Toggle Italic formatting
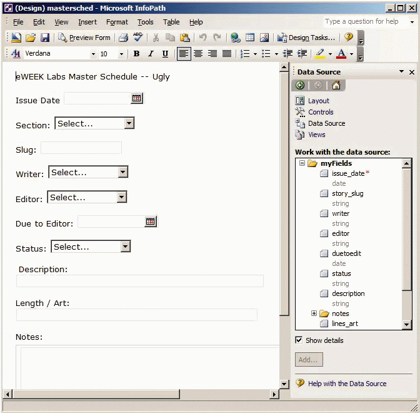Image resolution: width=420 pixels, height=413 pixels. point(151,54)
